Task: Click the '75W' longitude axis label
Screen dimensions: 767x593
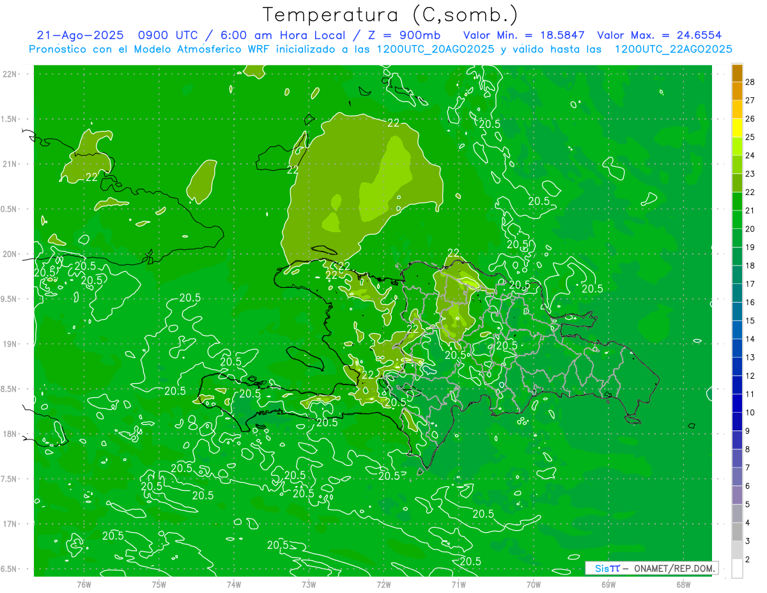Action: click(x=159, y=584)
